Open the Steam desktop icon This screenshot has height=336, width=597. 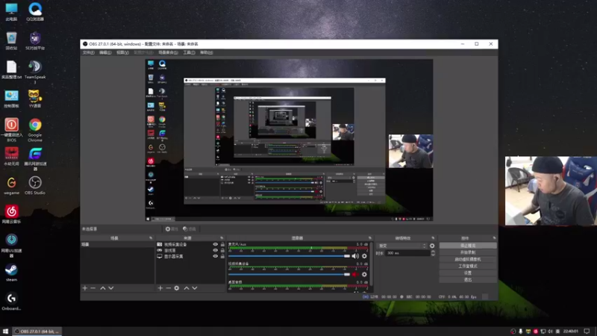[x=11, y=273]
